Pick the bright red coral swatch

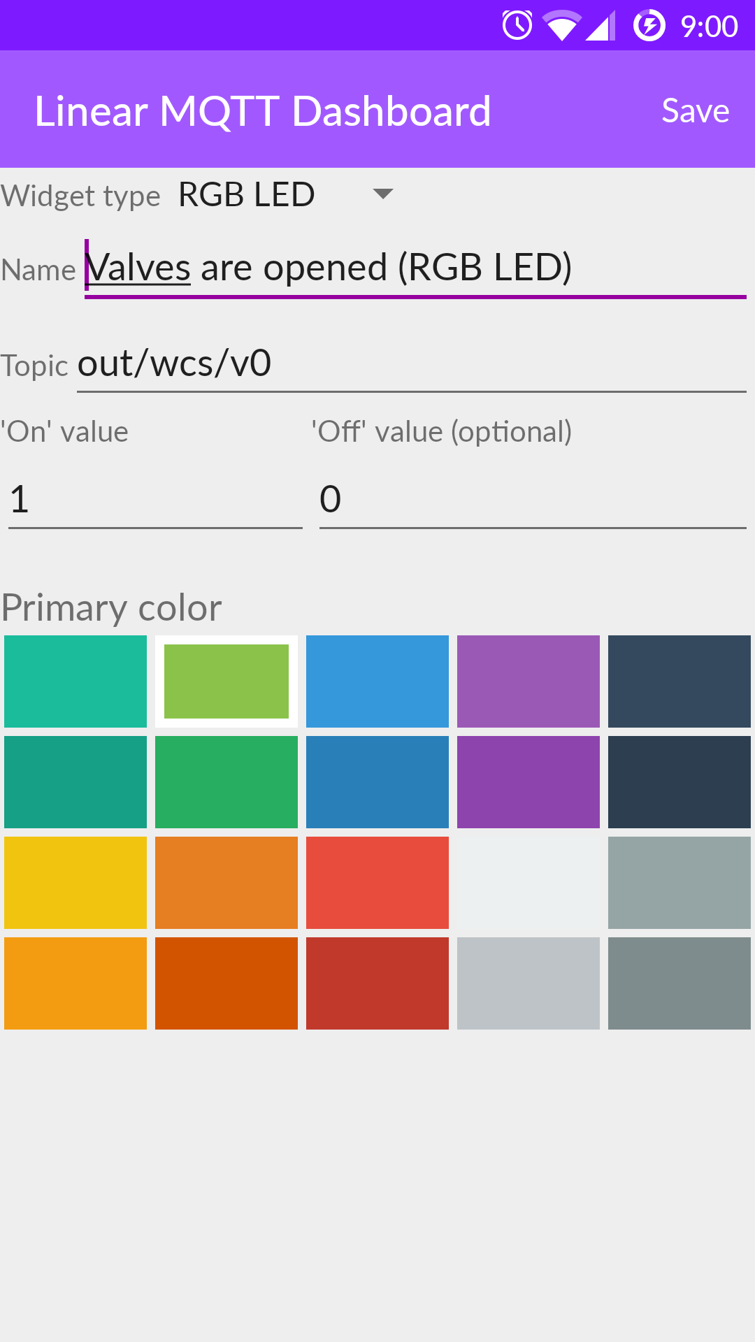377,883
